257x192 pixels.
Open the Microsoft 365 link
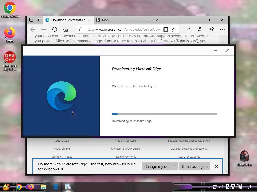(62, 149)
